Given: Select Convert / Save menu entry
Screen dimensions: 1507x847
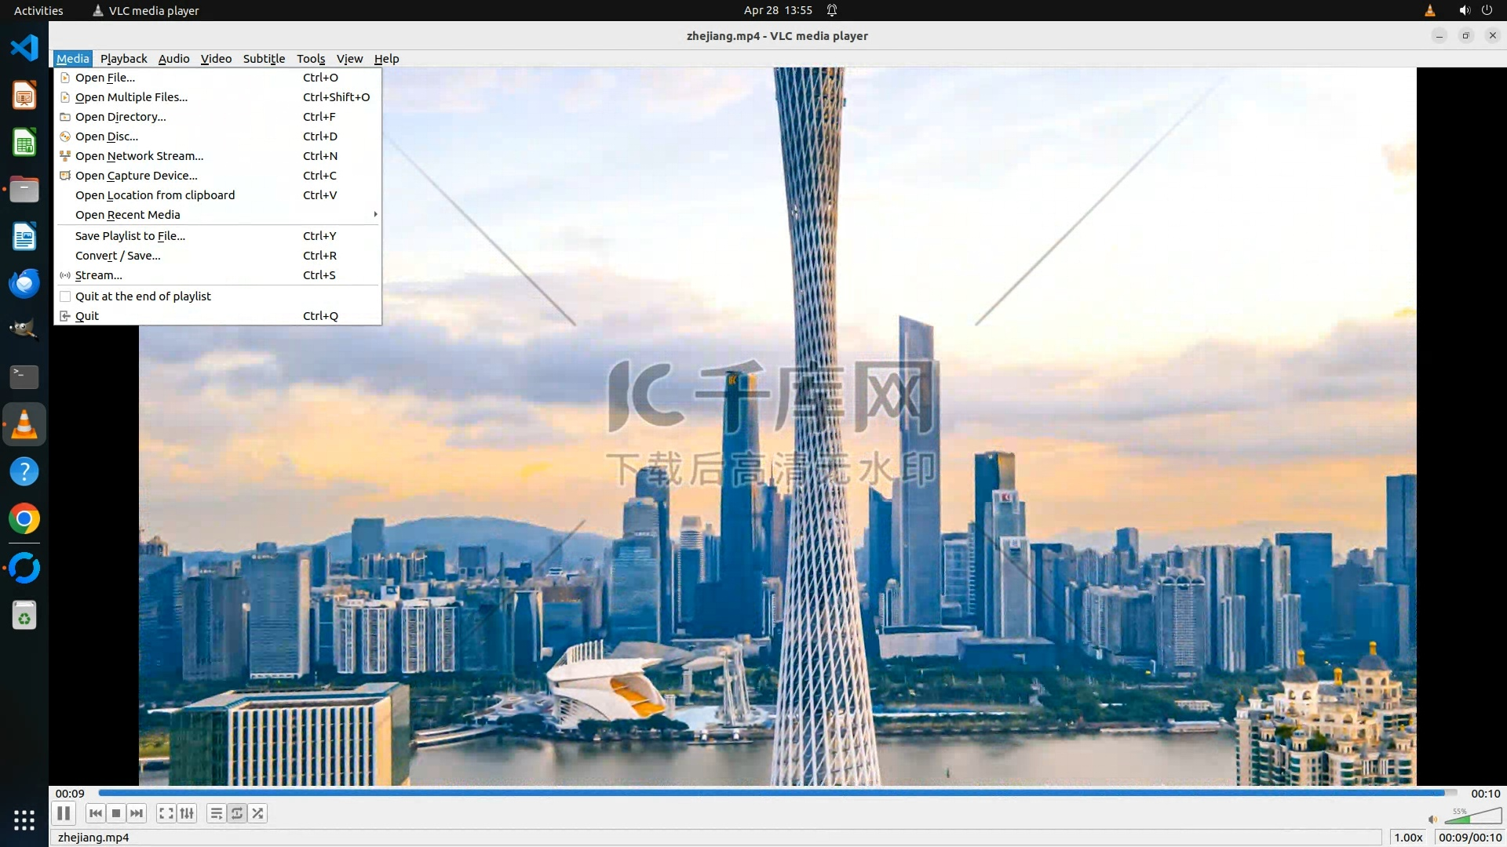Looking at the screenshot, I should [x=118, y=256].
